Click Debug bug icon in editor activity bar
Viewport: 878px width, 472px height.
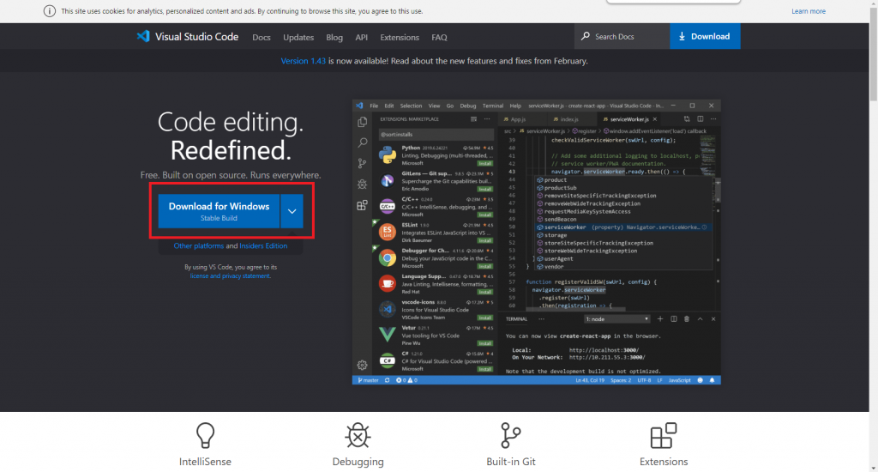(363, 184)
